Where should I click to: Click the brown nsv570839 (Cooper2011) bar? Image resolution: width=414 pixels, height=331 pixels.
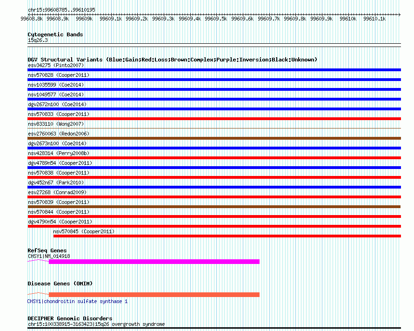[214, 207]
